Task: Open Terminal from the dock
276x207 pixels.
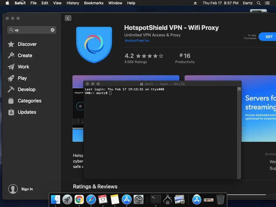Action: click(156, 200)
